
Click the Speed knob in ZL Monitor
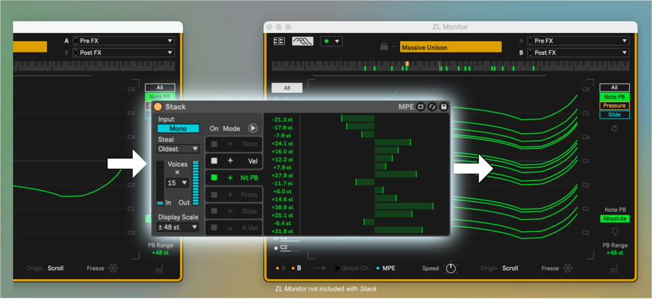click(x=451, y=269)
